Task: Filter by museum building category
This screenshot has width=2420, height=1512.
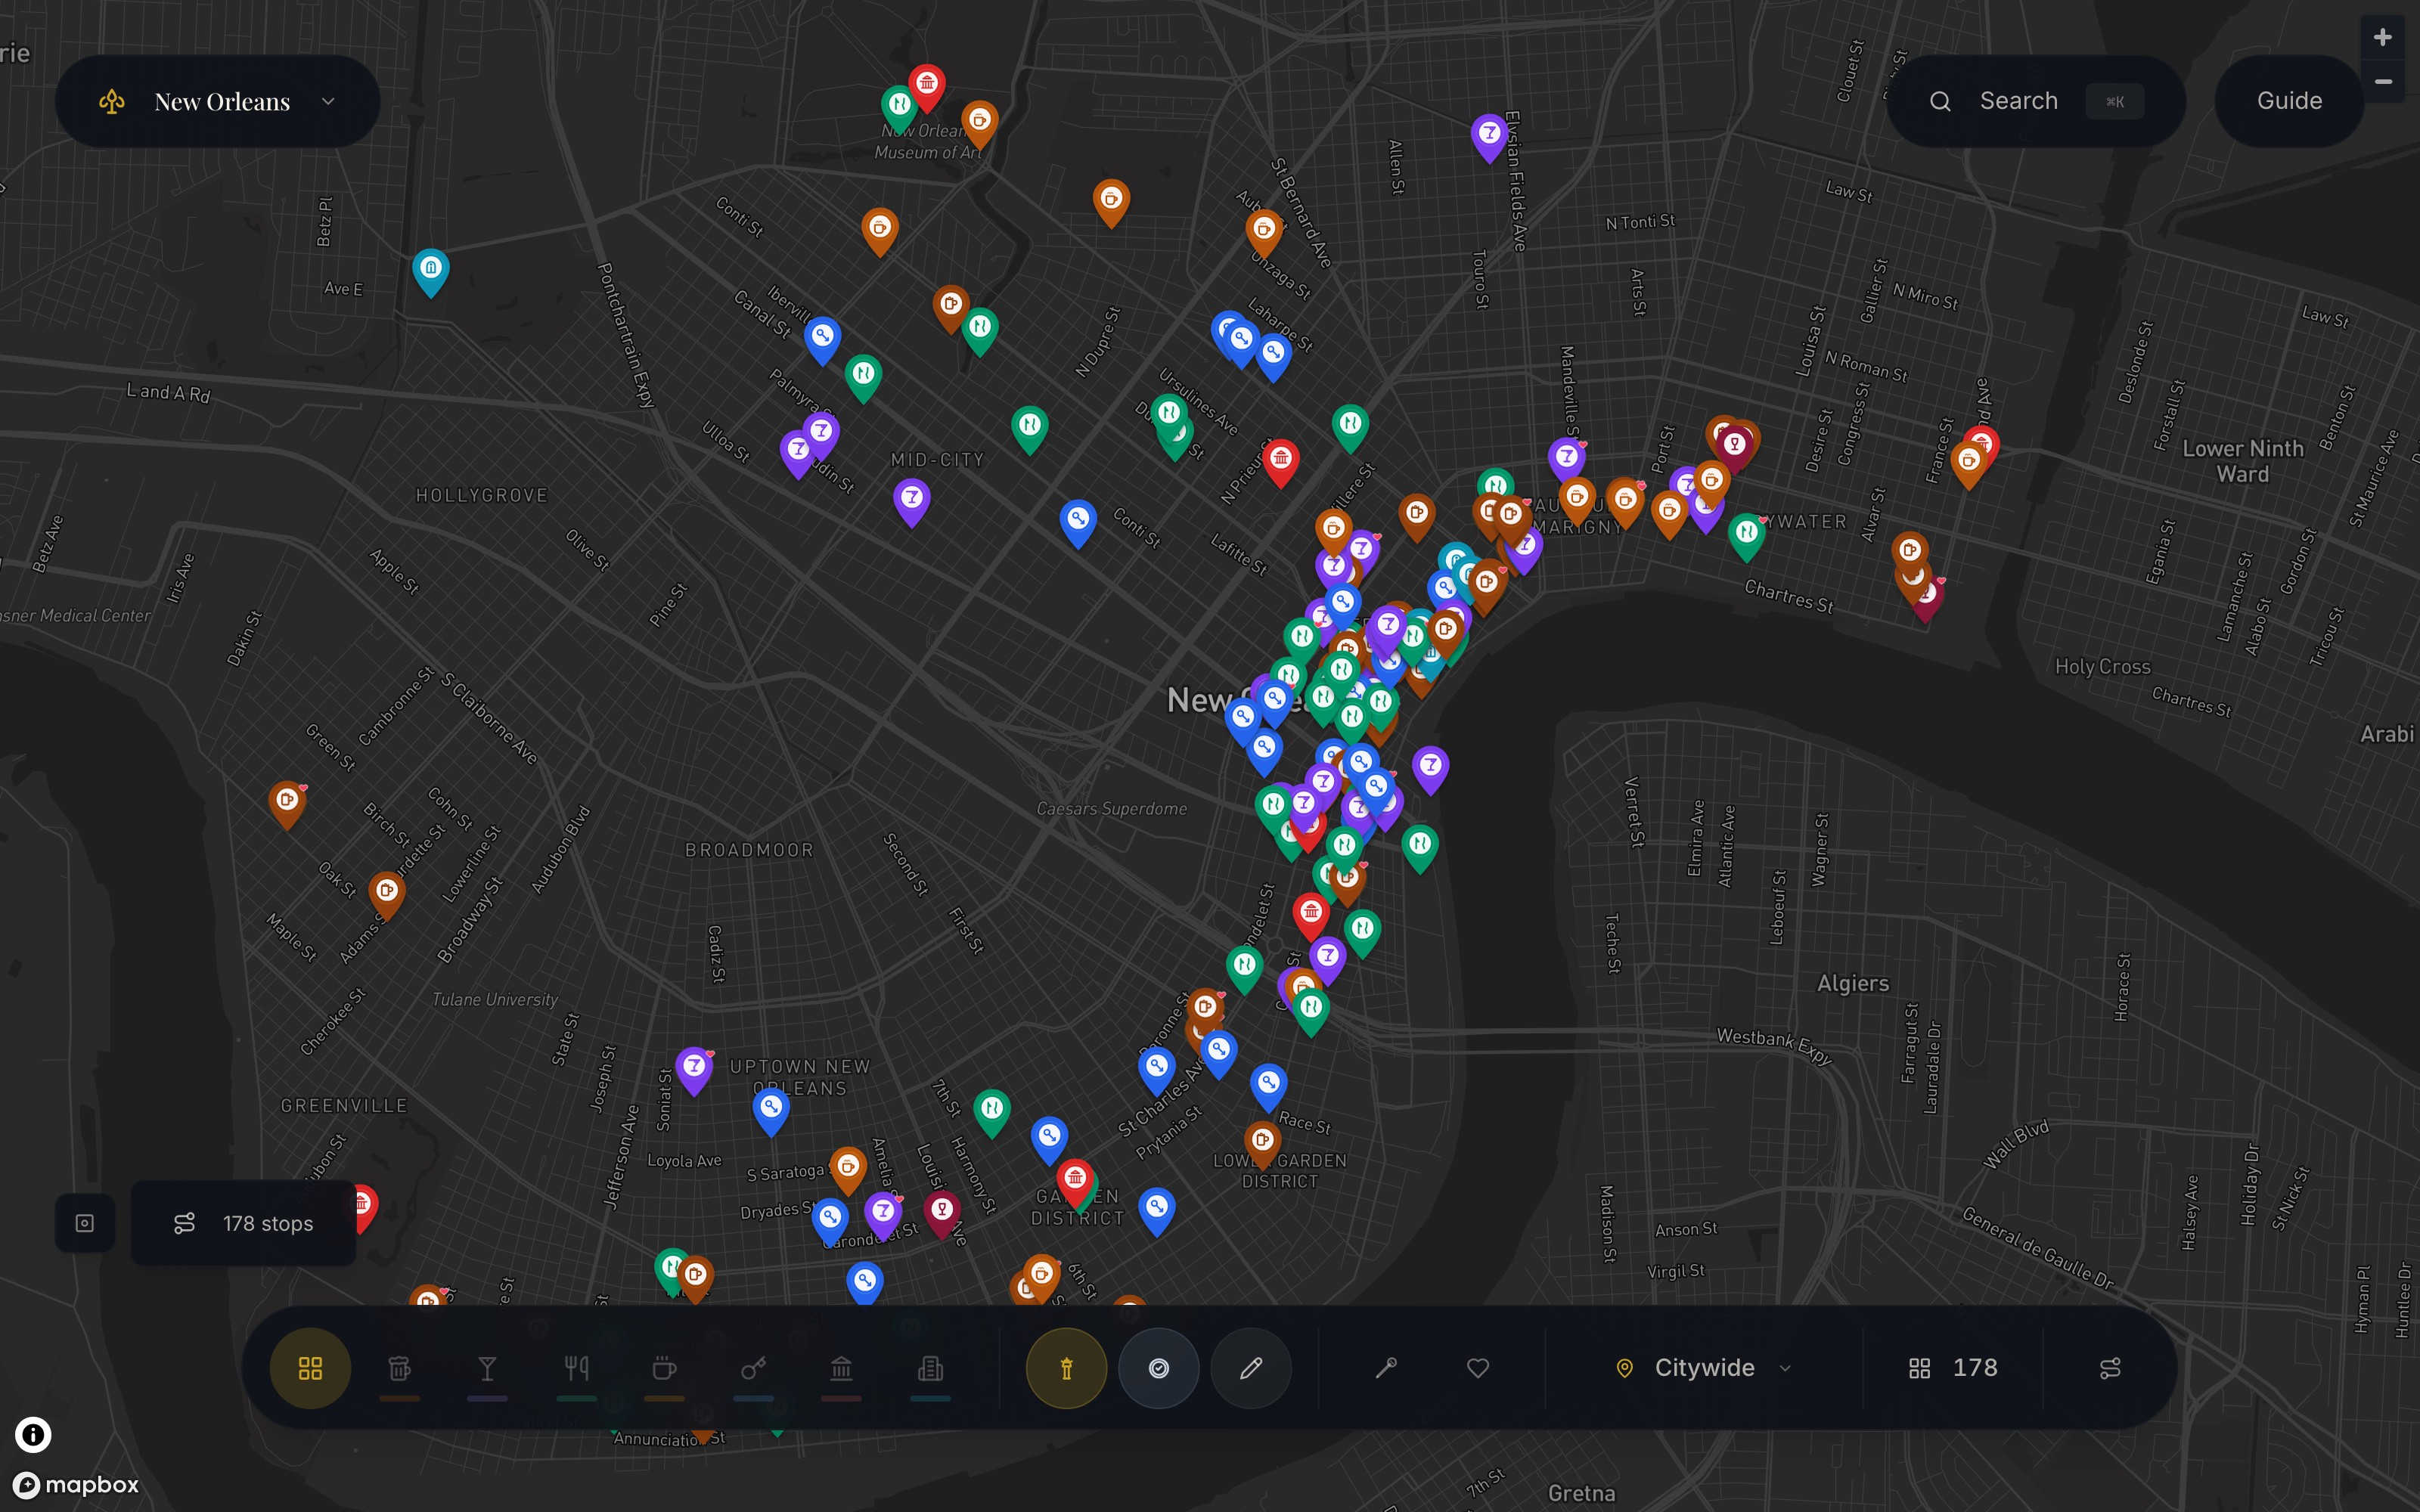Action: 841,1368
